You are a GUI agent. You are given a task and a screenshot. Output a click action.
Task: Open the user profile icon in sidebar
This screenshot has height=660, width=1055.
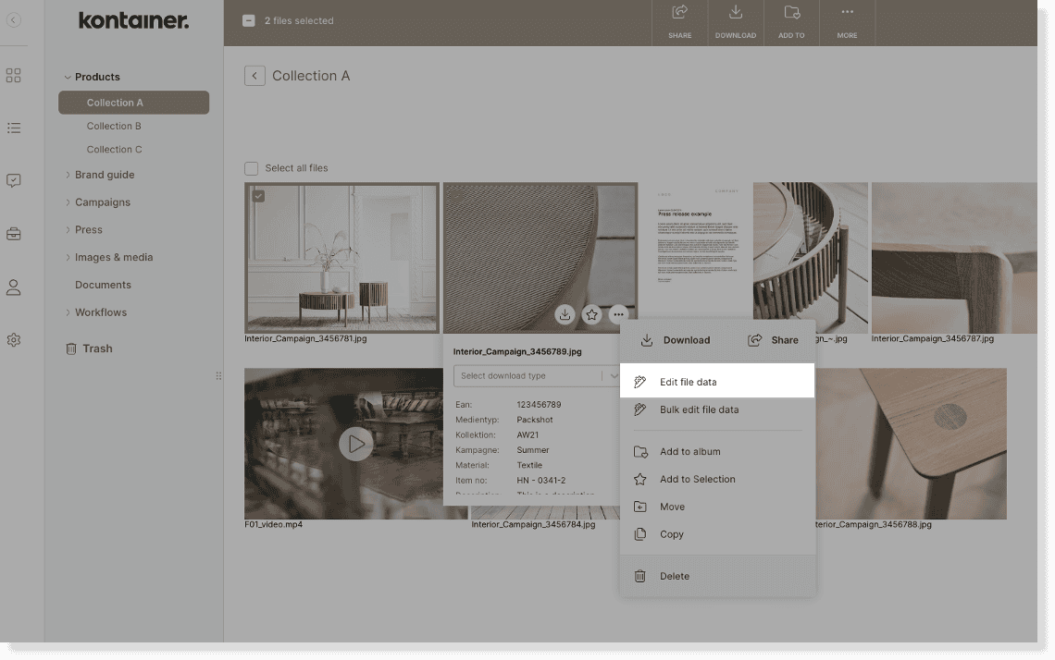coord(14,287)
